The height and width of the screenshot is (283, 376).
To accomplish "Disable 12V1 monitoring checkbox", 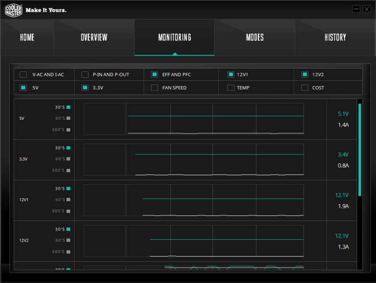I will click(231, 74).
